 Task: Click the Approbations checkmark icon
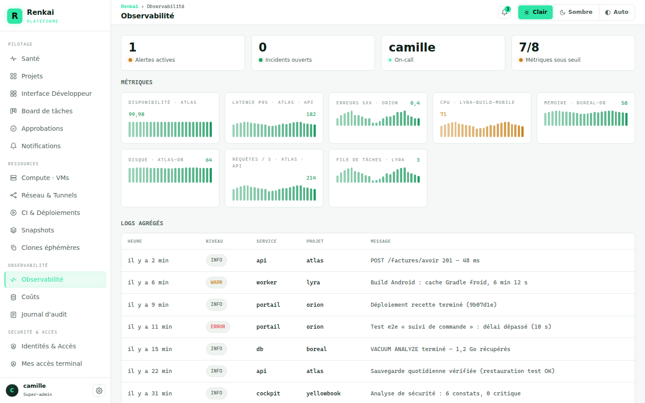(13, 129)
